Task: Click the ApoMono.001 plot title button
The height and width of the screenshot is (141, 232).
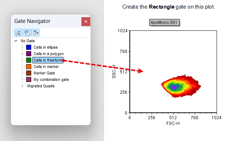Action: [x=164, y=23]
